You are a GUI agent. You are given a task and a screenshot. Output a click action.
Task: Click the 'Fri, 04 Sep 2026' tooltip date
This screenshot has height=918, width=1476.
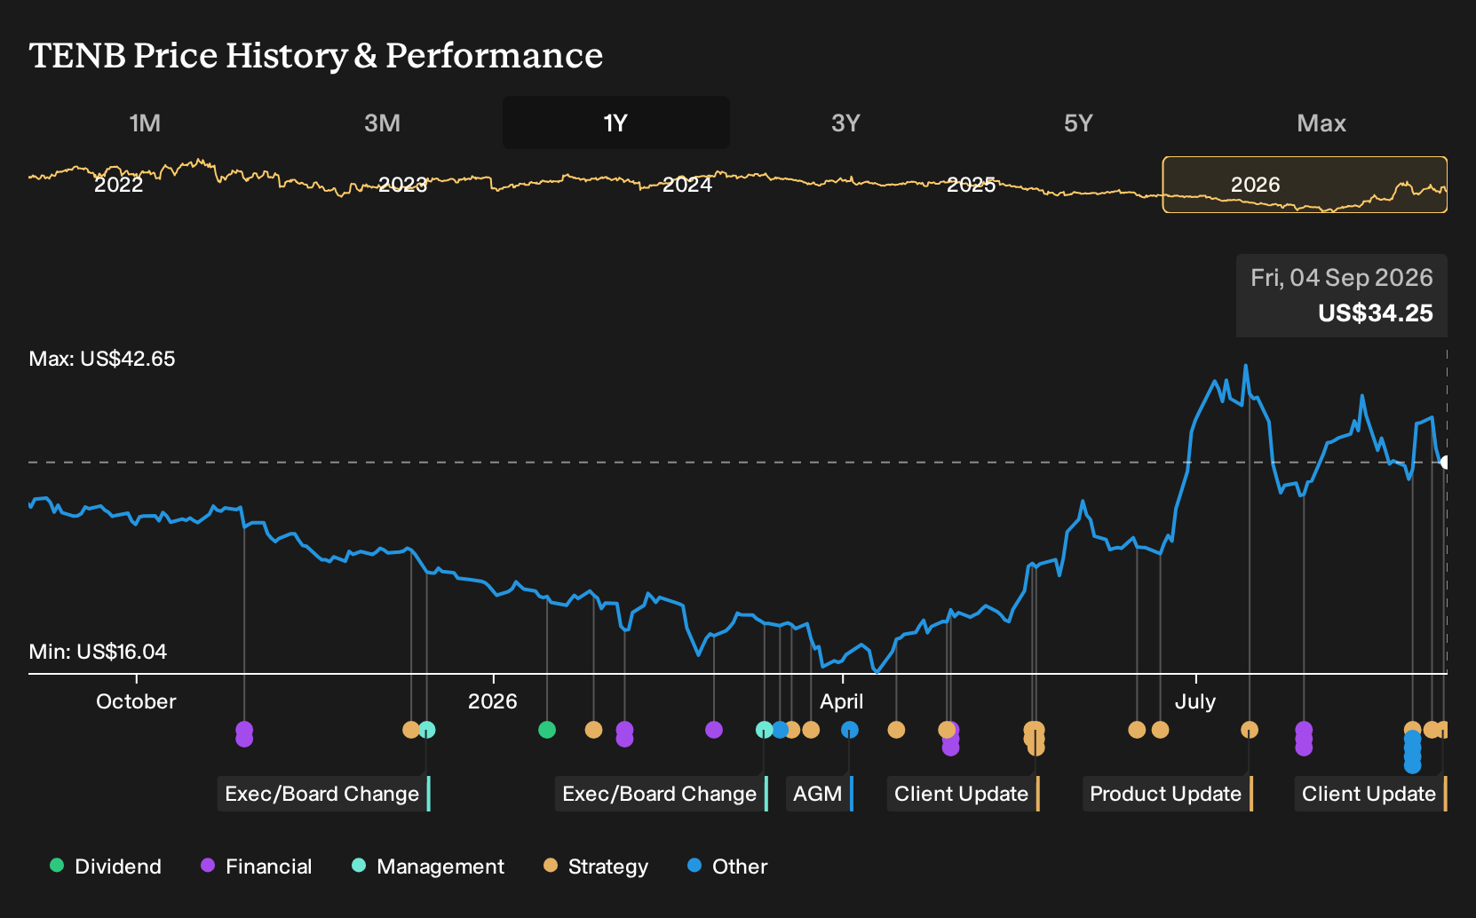tap(1342, 278)
